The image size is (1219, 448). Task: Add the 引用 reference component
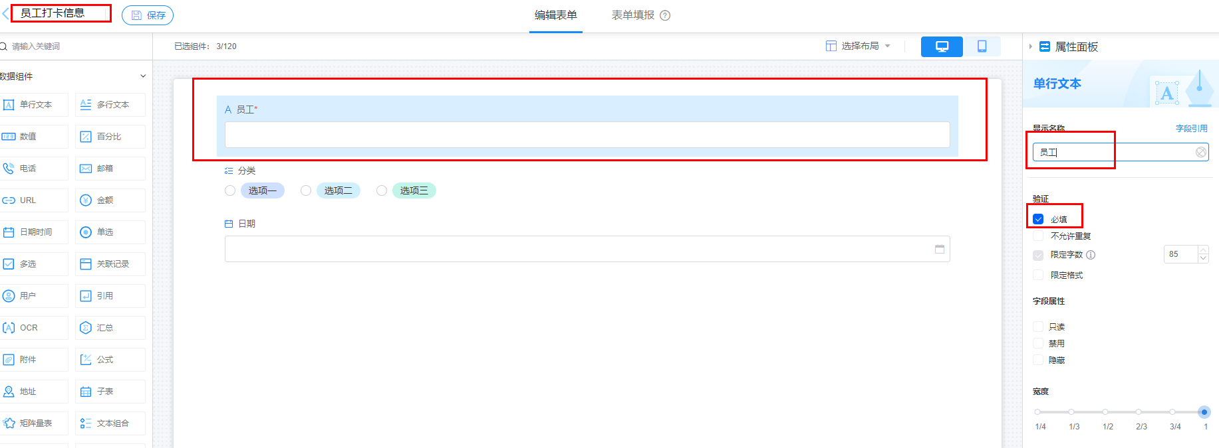point(110,296)
